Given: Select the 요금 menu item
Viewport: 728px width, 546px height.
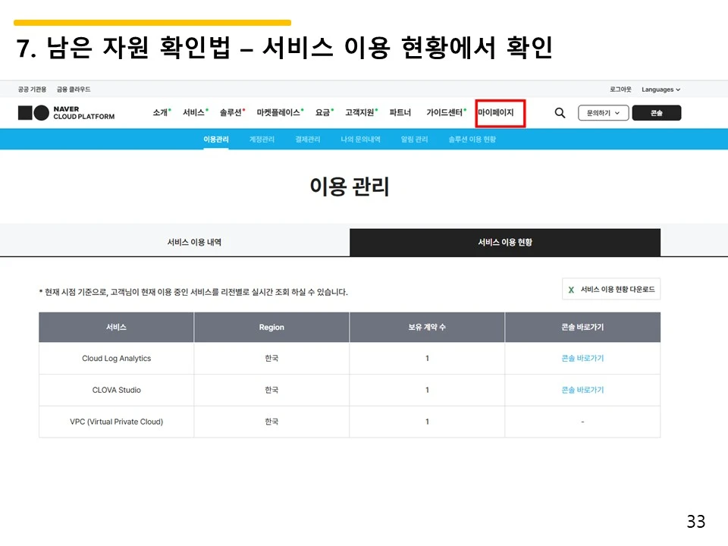Looking at the screenshot, I should click(322, 112).
